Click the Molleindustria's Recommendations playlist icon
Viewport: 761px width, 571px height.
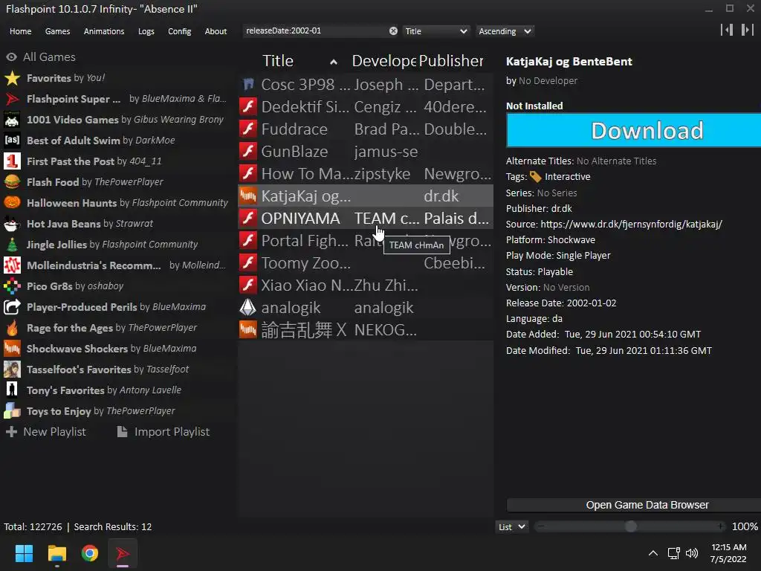pyautogui.click(x=12, y=265)
